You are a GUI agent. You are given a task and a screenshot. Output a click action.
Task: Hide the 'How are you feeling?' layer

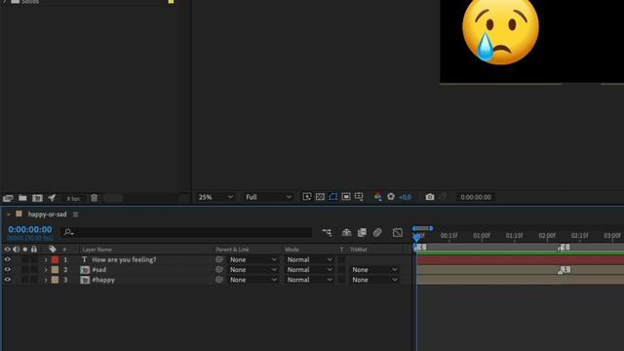pos(7,259)
